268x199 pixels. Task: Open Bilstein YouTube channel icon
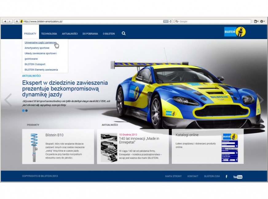point(238,177)
